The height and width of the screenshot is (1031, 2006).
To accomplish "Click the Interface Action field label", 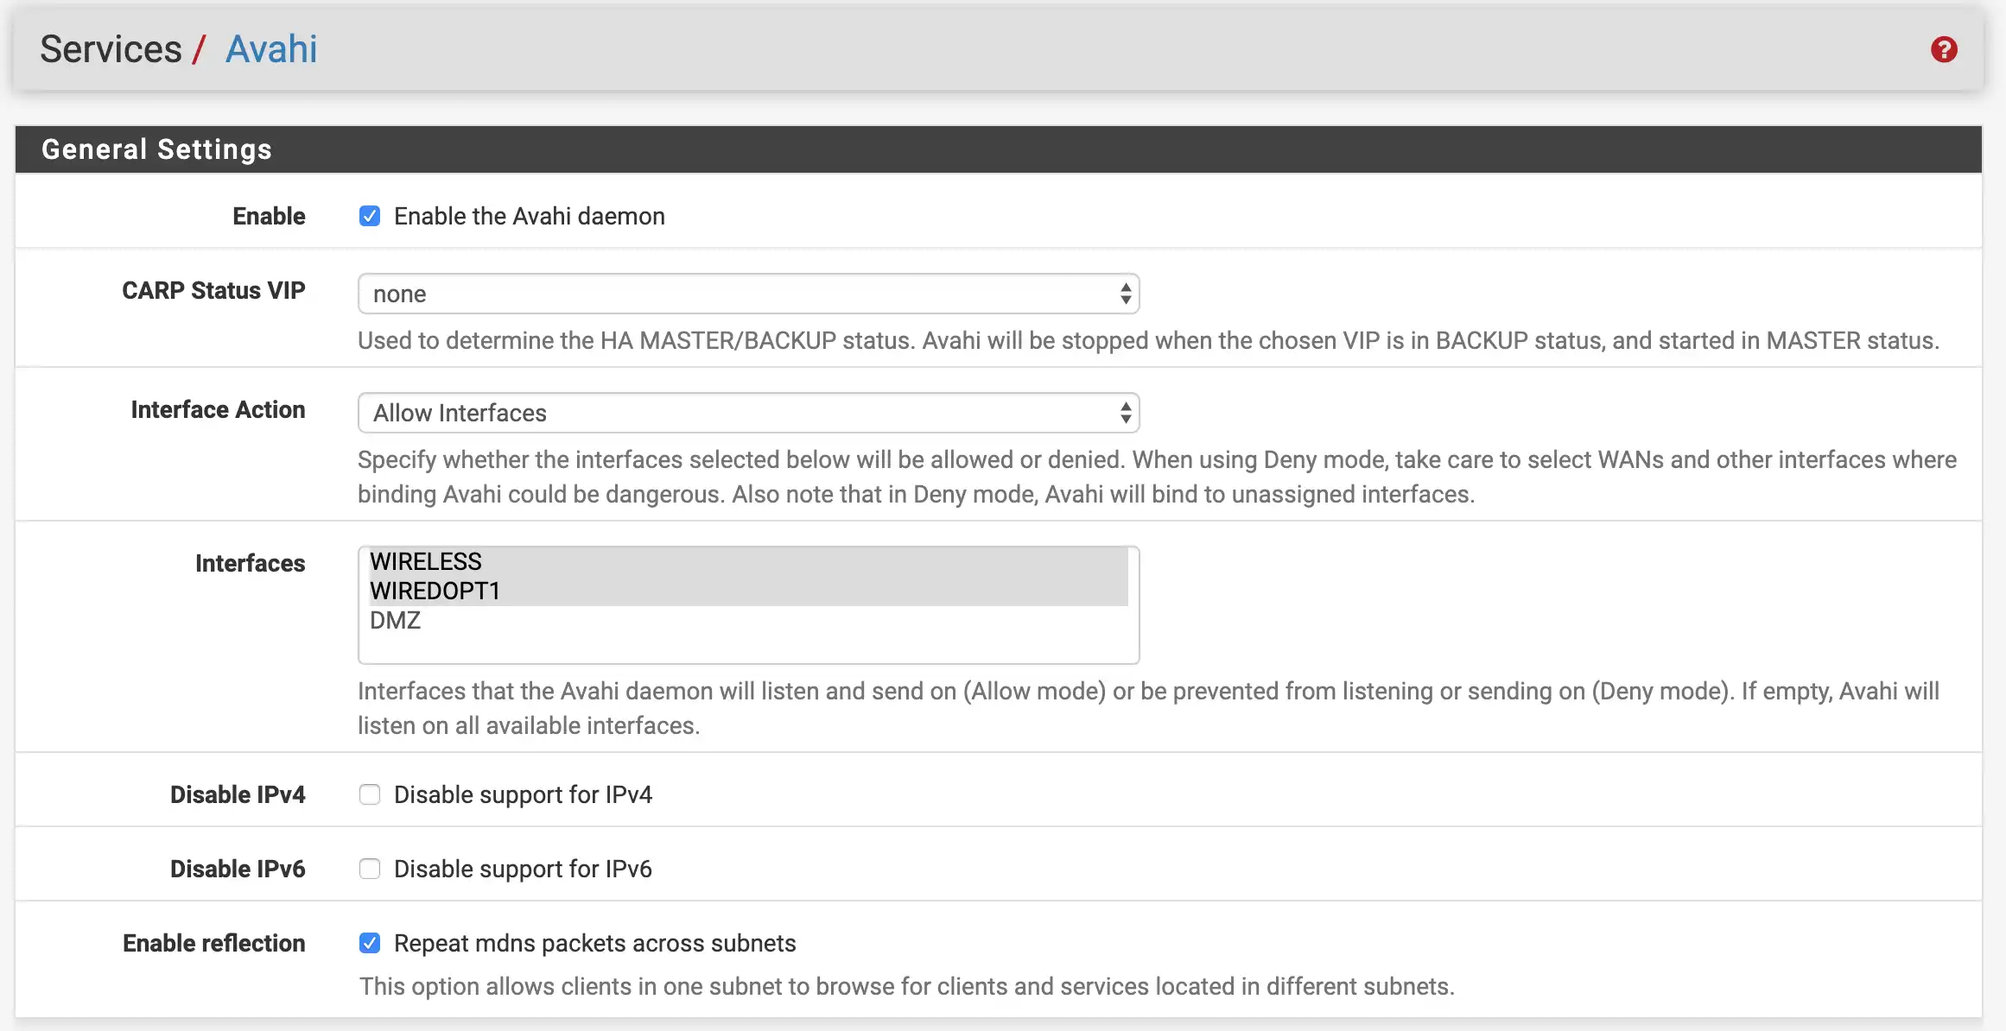I will pos(218,409).
